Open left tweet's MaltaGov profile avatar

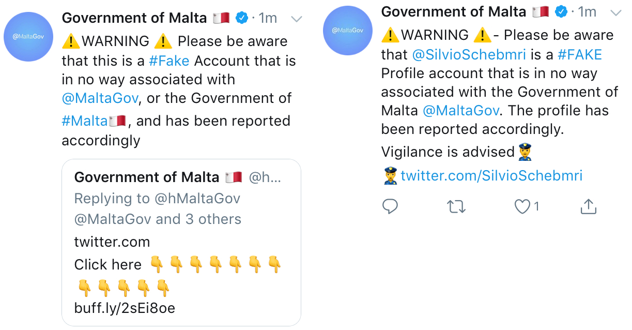pos(29,37)
